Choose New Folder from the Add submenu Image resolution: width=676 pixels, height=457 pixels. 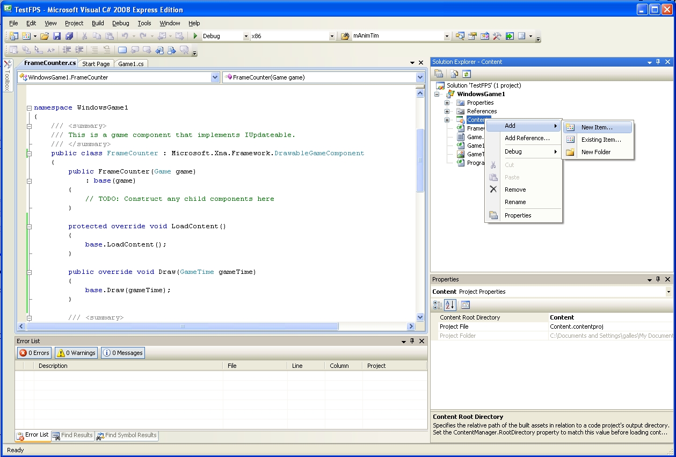coord(598,152)
